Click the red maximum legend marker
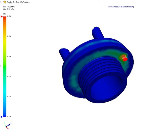160x133 pixels. click(2, 16)
